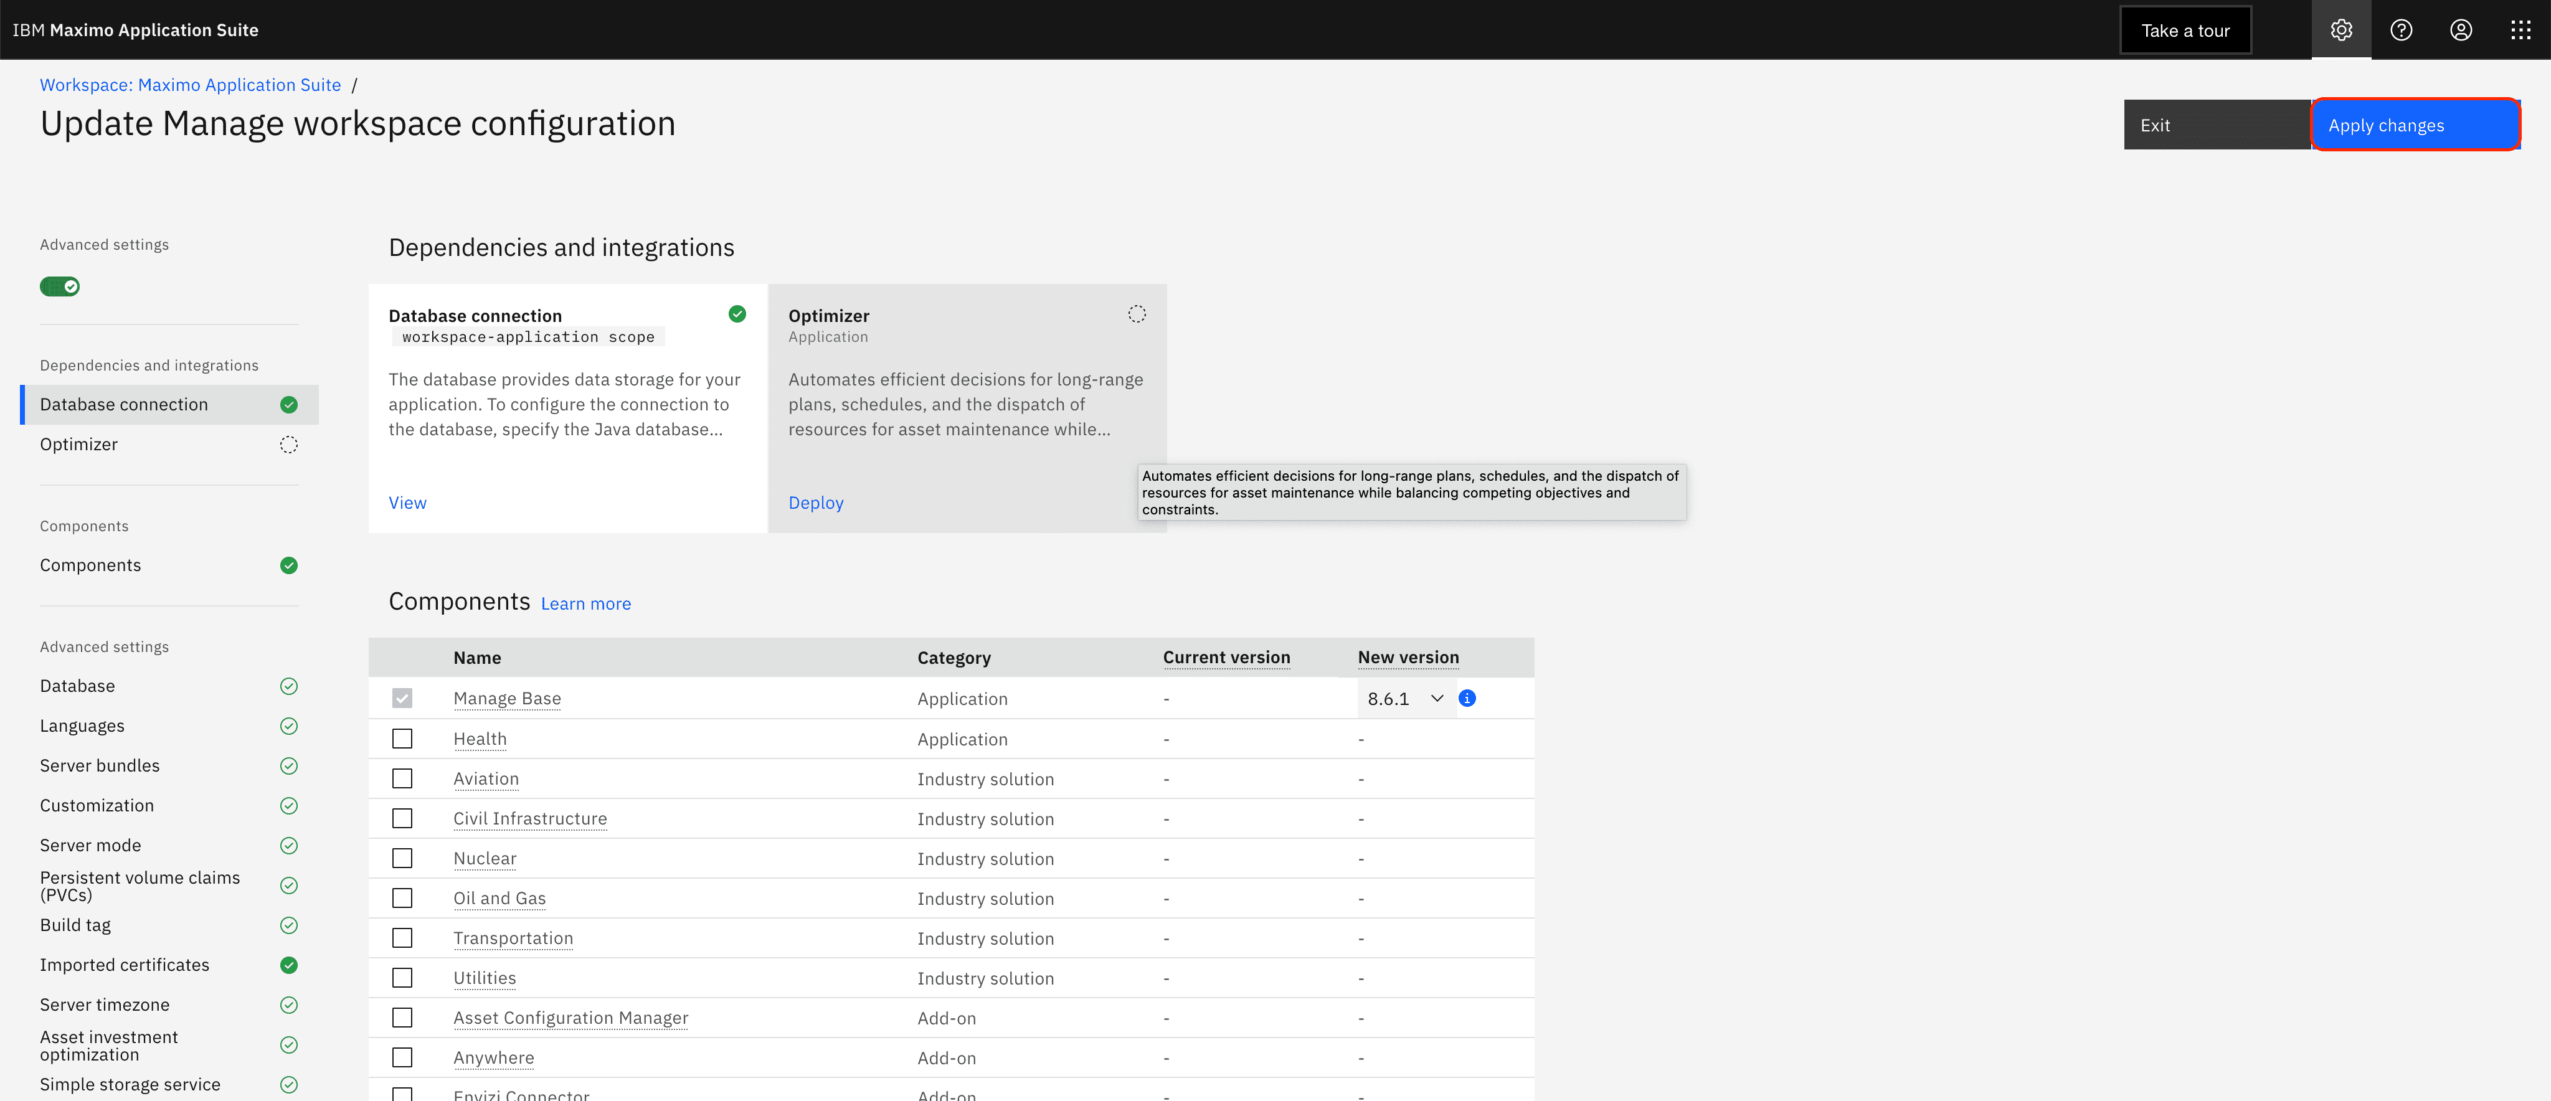Check the Health component checkbox
2551x1101 pixels.
click(401, 739)
